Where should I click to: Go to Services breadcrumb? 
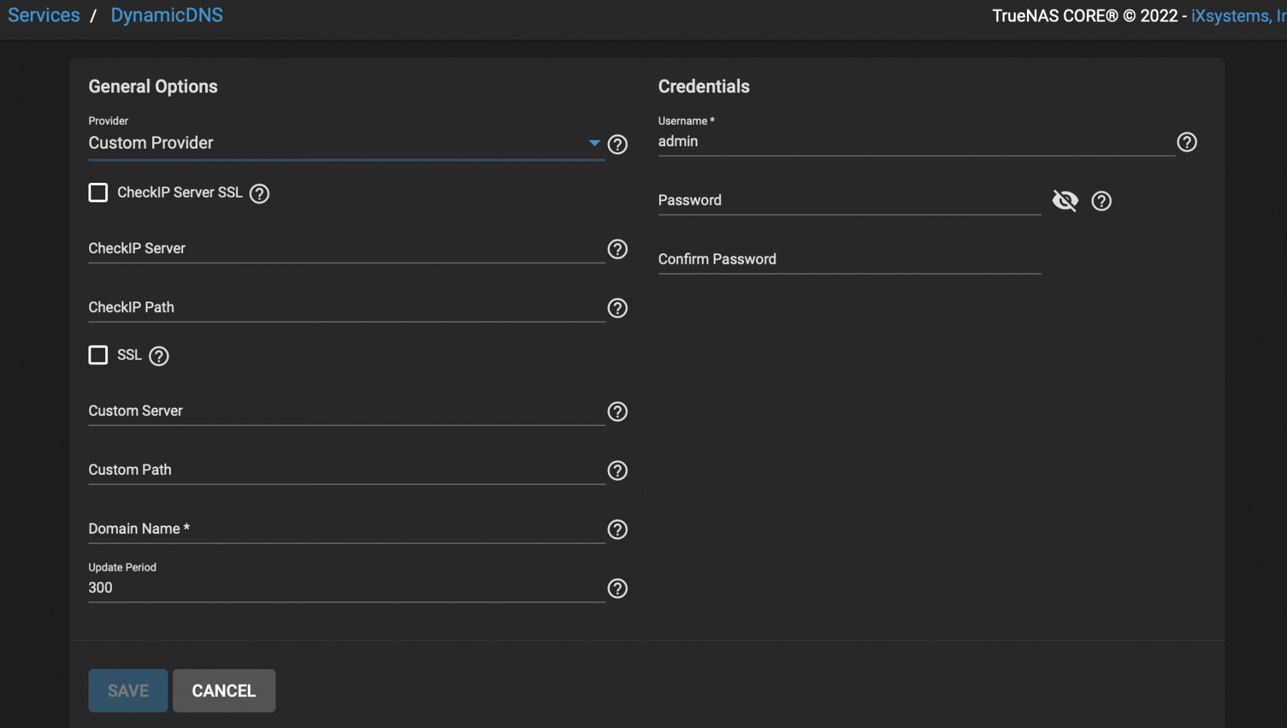pyautogui.click(x=44, y=15)
